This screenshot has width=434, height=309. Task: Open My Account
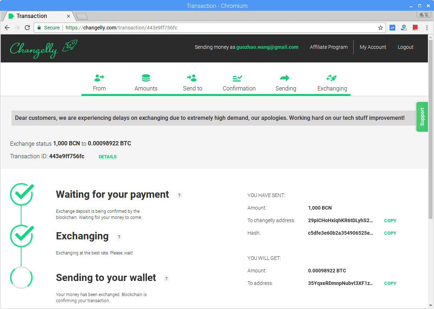(373, 47)
